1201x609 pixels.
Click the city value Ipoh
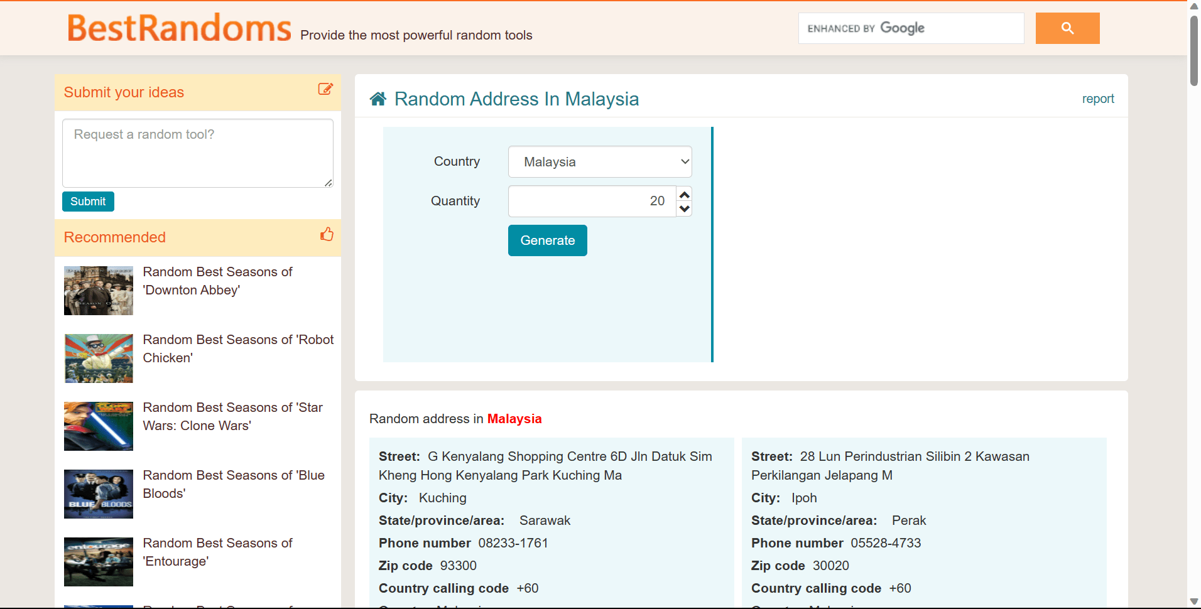[804, 498]
